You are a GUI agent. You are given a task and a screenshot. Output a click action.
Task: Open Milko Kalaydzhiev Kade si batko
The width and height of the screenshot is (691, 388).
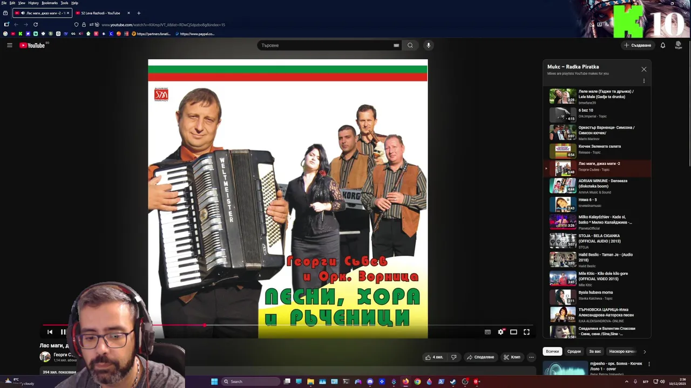(598, 222)
